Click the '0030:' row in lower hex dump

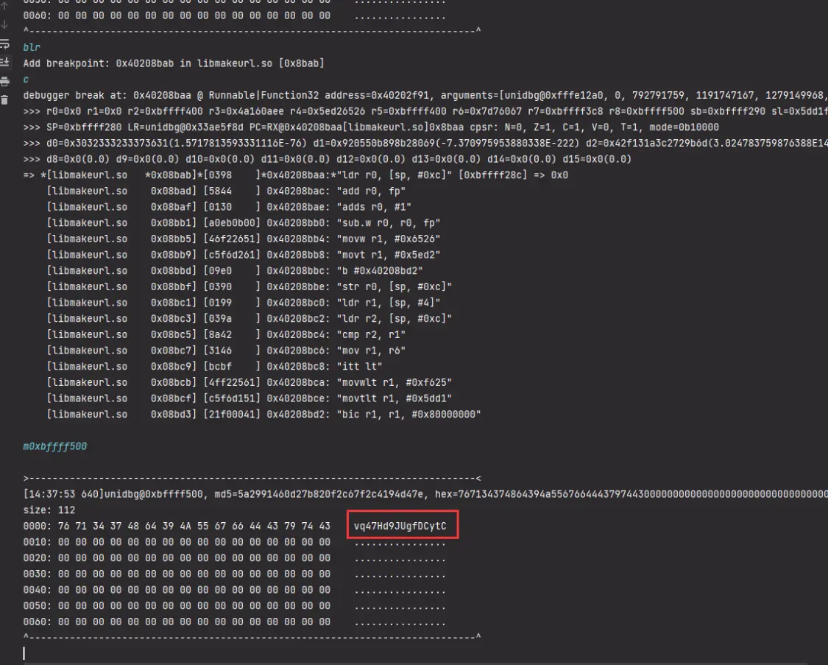click(x=235, y=574)
